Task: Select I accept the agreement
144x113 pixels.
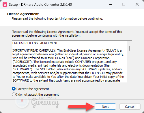Action: tap(30, 89)
